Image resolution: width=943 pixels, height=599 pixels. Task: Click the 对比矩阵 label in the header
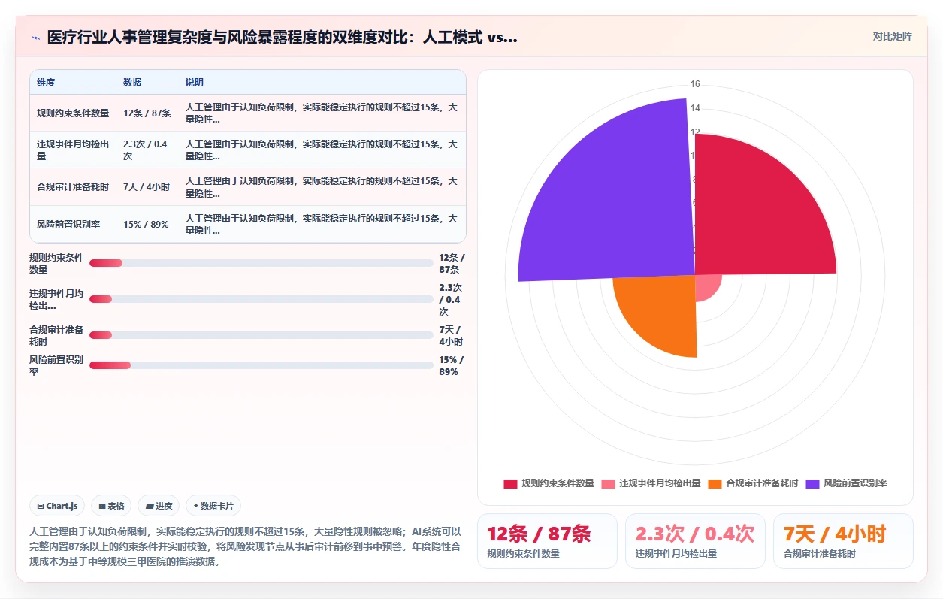pos(892,36)
